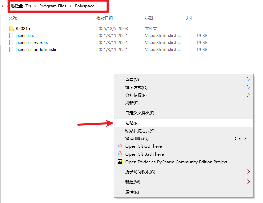Select the license_server.lic file icon

pos(11,42)
